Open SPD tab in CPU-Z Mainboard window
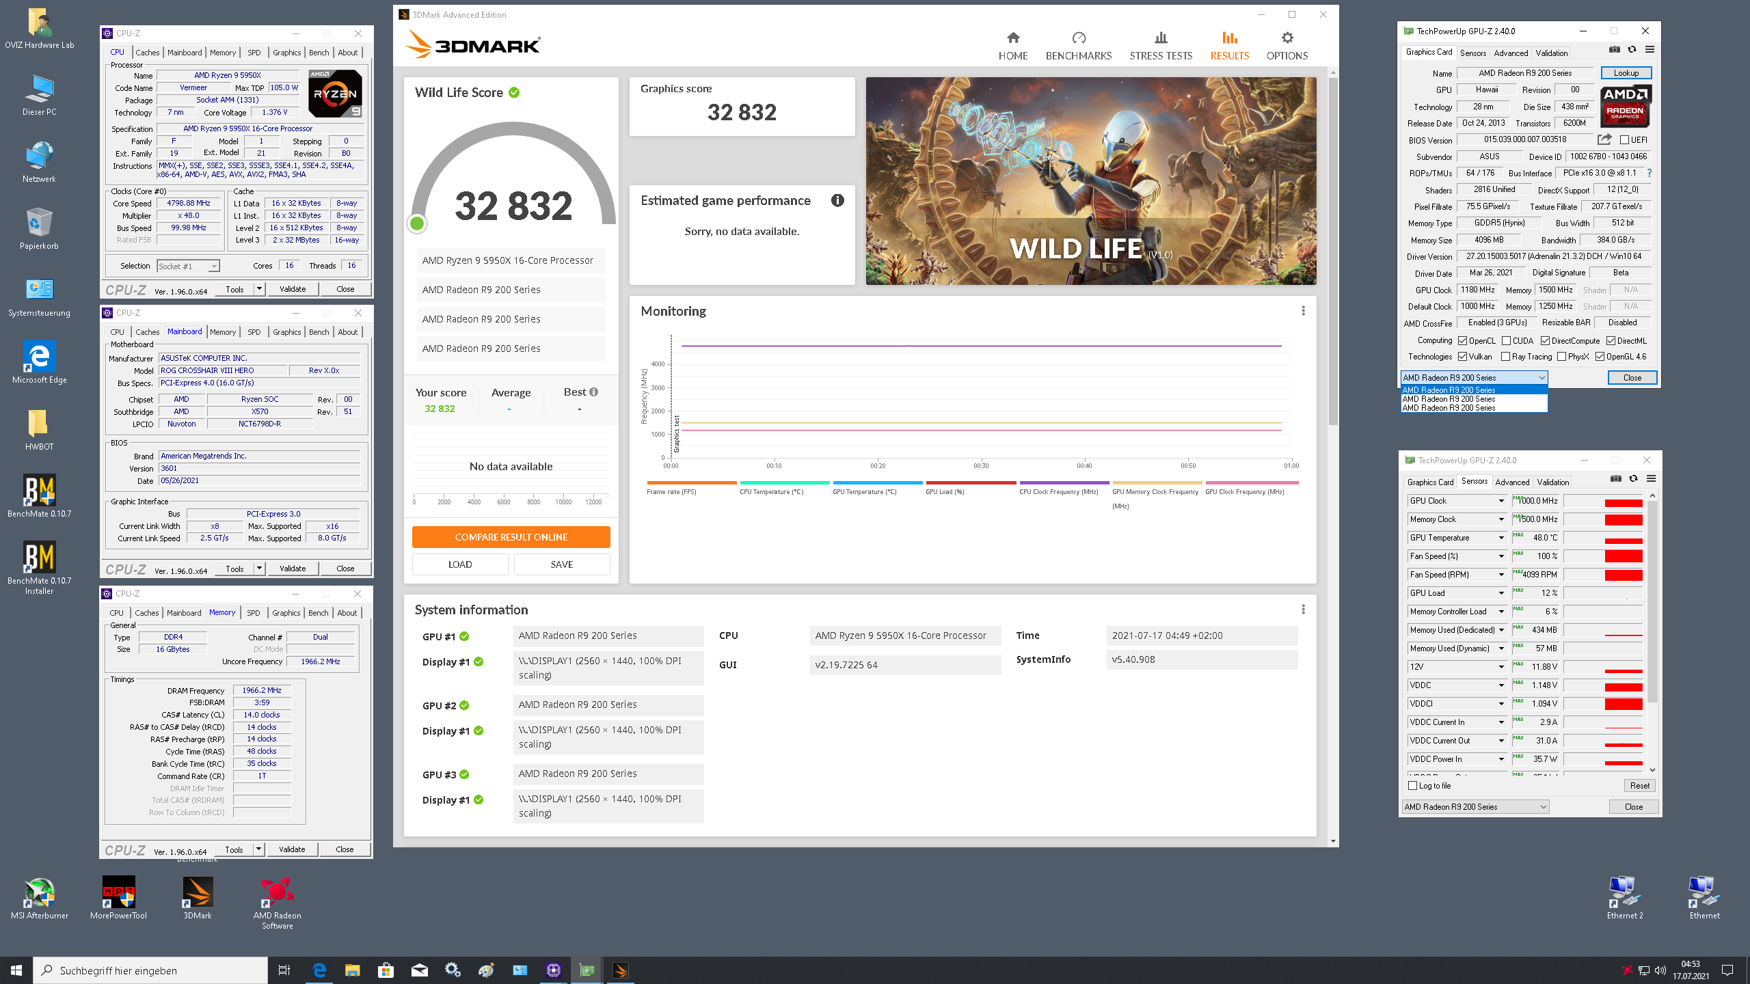Screen dimensions: 1750x984 [x=254, y=332]
